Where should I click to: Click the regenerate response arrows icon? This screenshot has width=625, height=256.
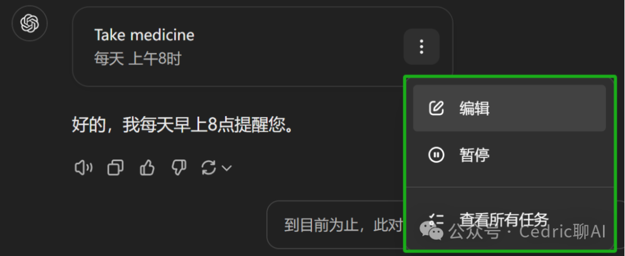click(209, 168)
